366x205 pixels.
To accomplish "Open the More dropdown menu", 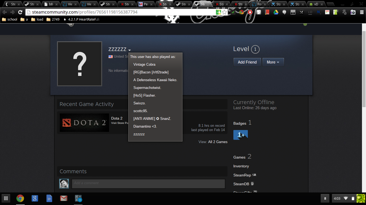I will [x=273, y=62].
